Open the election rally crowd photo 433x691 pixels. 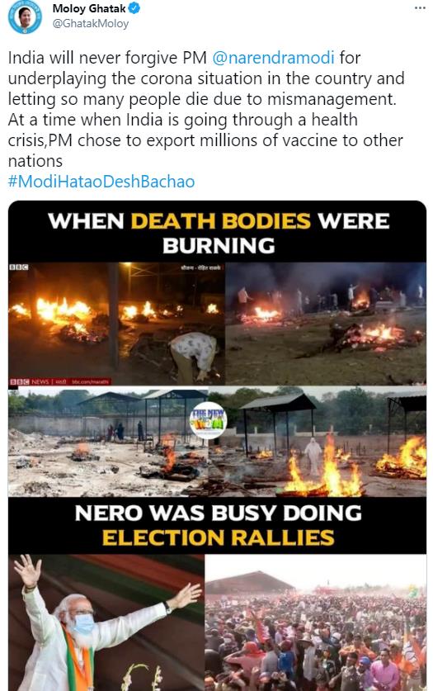pos(316,622)
